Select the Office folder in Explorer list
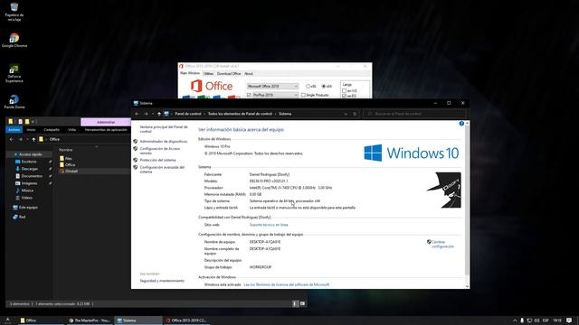The height and width of the screenshot is (325, 579). point(68,164)
